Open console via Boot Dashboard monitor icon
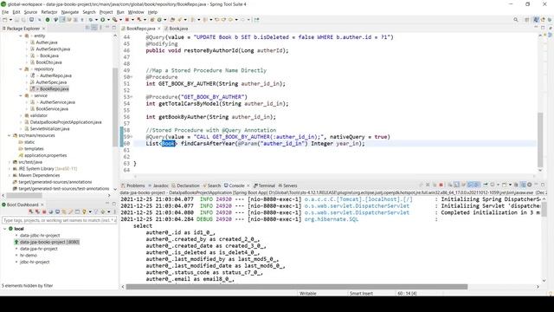 (58, 211)
